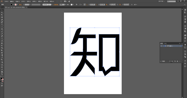Open the brush definition 基本 dropdown
This screenshot has width=187, height=98.
click(x=52, y=5)
